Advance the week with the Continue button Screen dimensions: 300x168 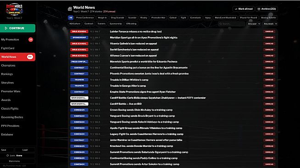coord(17,28)
